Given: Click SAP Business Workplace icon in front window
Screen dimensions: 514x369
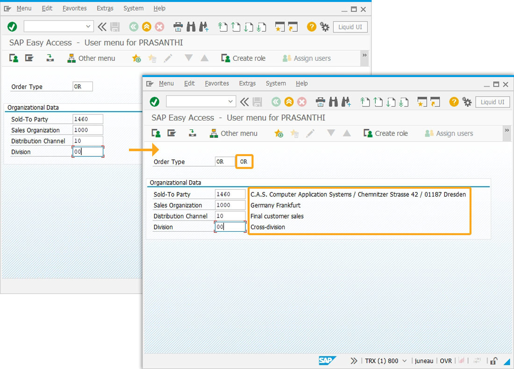Looking at the screenshot, I should pos(193,133).
